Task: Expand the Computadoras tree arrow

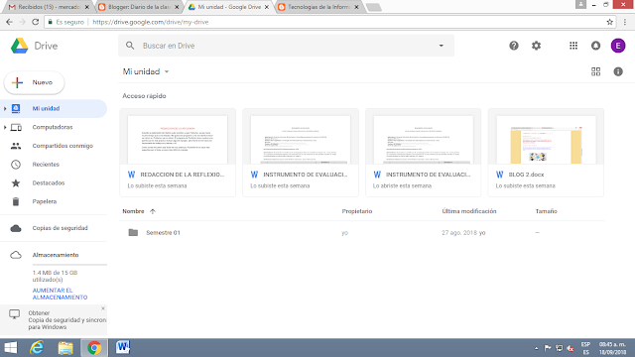Action: pyautogui.click(x=5, y=127)
